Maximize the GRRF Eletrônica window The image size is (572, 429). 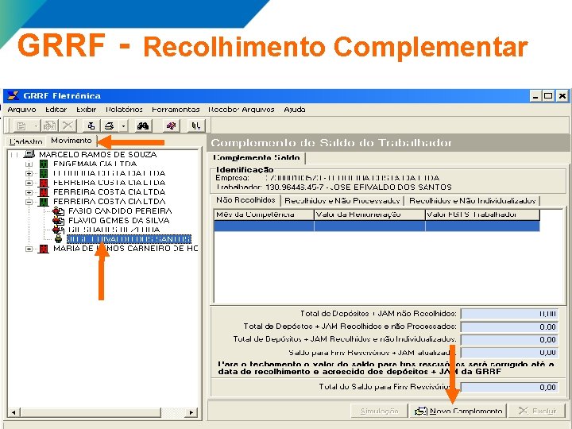[548, 96]
